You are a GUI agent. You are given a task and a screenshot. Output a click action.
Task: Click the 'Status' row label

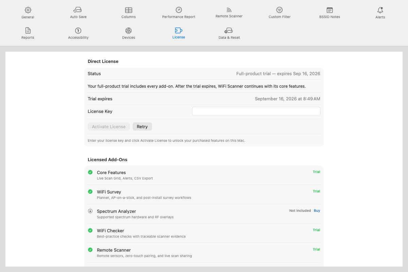(94, 74)
